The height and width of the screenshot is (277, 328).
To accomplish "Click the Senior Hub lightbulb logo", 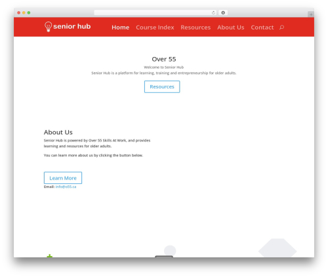I will 68,27.
